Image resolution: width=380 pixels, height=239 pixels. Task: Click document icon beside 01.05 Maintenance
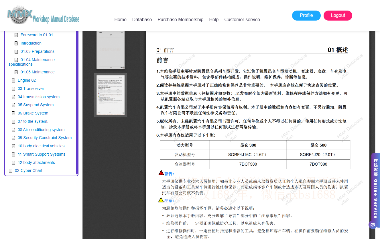(16, 72)
